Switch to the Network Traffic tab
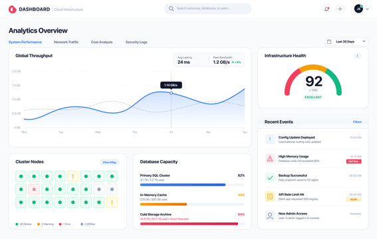Image resolution: width=377 pixels, height=239 pixels. 66,42
